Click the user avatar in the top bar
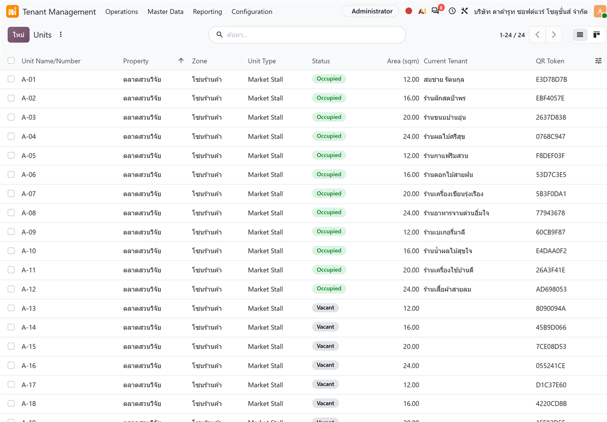Viewport: 607px width, 422px height. point(600,12)
